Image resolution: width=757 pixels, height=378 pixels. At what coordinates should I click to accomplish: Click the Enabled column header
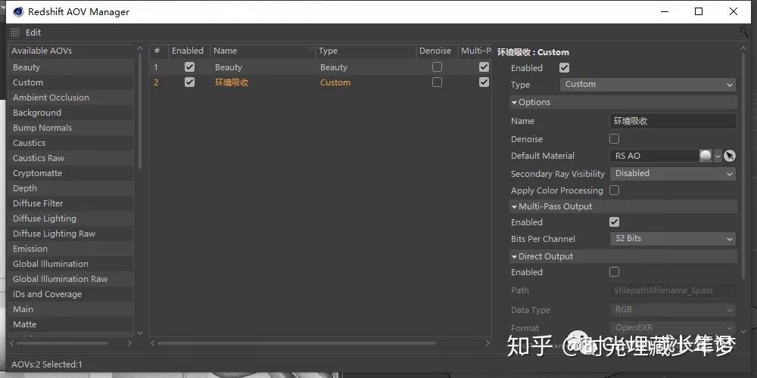[x=188, y=51]
